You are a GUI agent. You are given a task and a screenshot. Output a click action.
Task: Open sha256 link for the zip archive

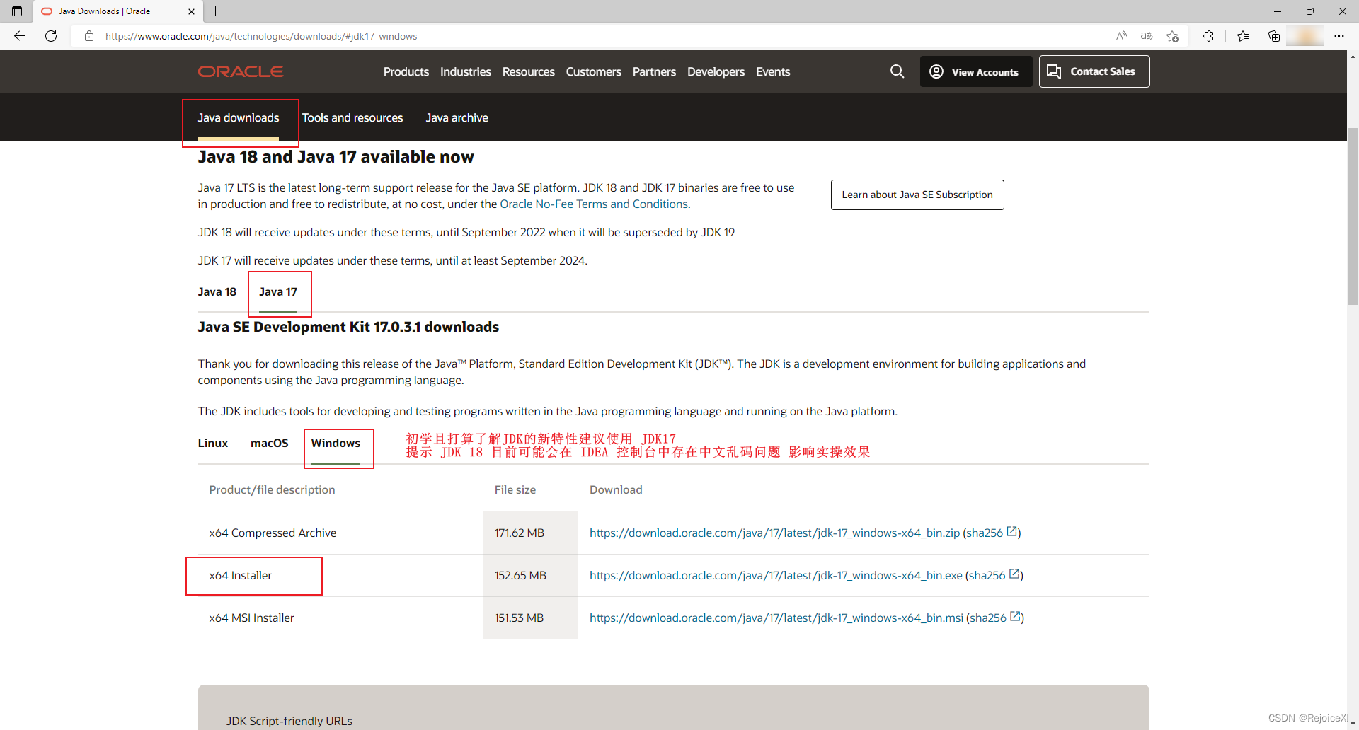point(992,533)
